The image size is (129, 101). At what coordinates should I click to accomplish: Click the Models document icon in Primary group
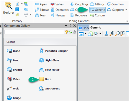(17, 4)
